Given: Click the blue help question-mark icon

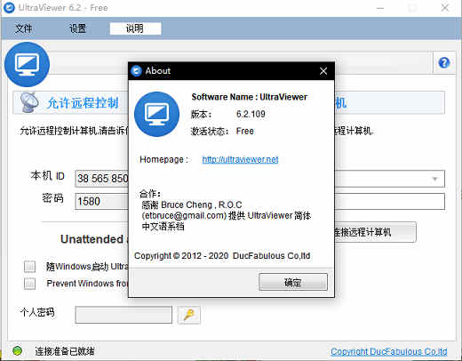Looking at the screenshot, I should (x=444, y=62).
